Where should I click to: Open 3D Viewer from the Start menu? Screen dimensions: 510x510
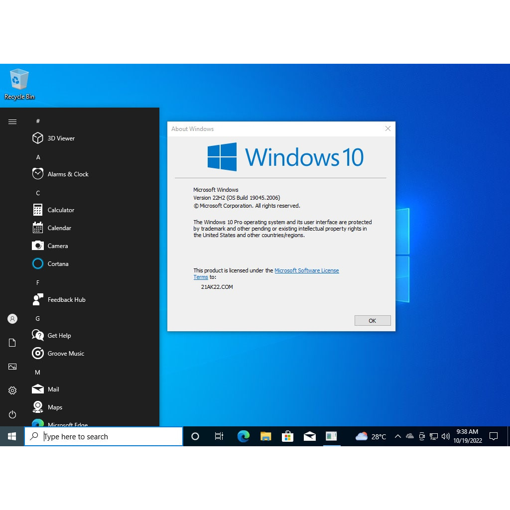click(x=61, y=138)
